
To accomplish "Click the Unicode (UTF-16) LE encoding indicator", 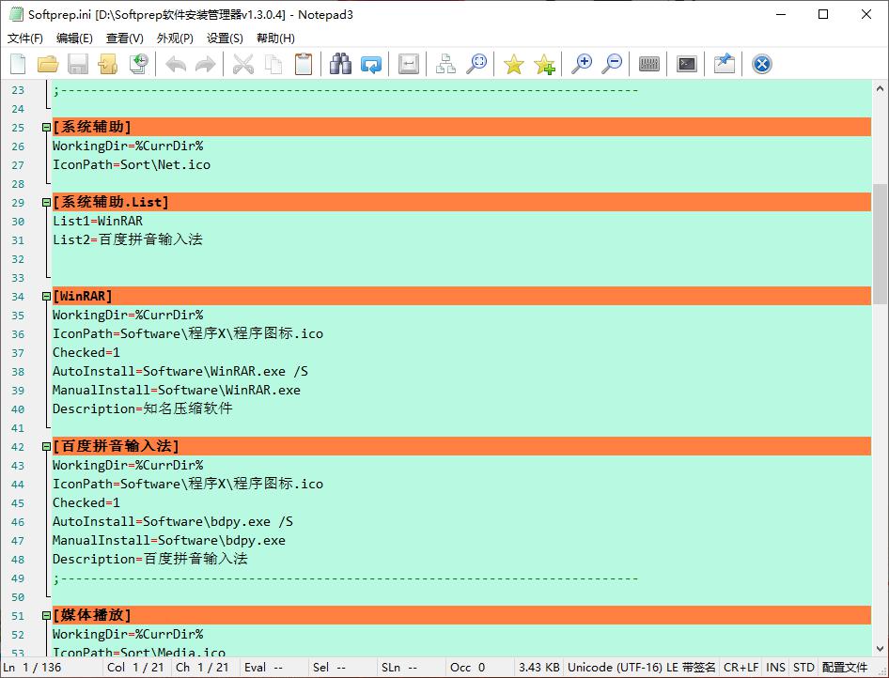I will (x=641, y=668).
